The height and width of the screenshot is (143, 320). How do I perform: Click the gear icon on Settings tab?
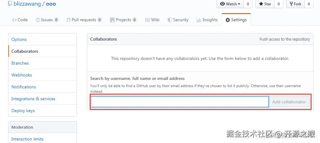point(227,20)
